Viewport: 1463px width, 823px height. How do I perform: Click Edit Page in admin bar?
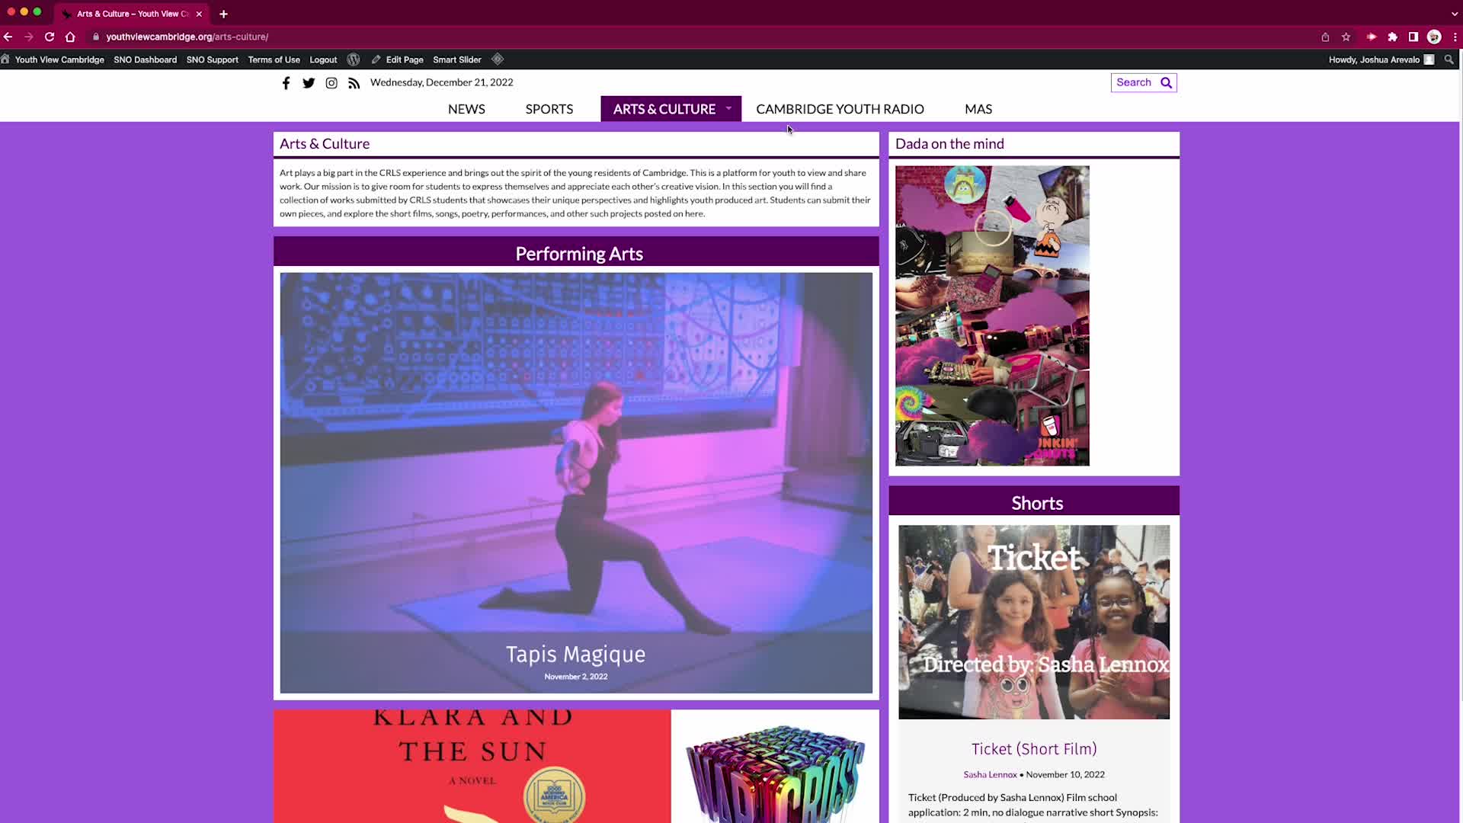[x=404, y=59]
